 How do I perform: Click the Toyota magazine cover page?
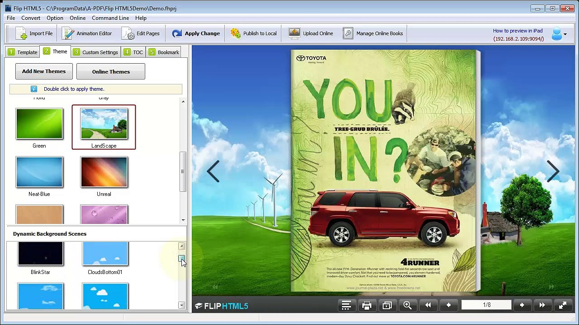coord(383,171)
